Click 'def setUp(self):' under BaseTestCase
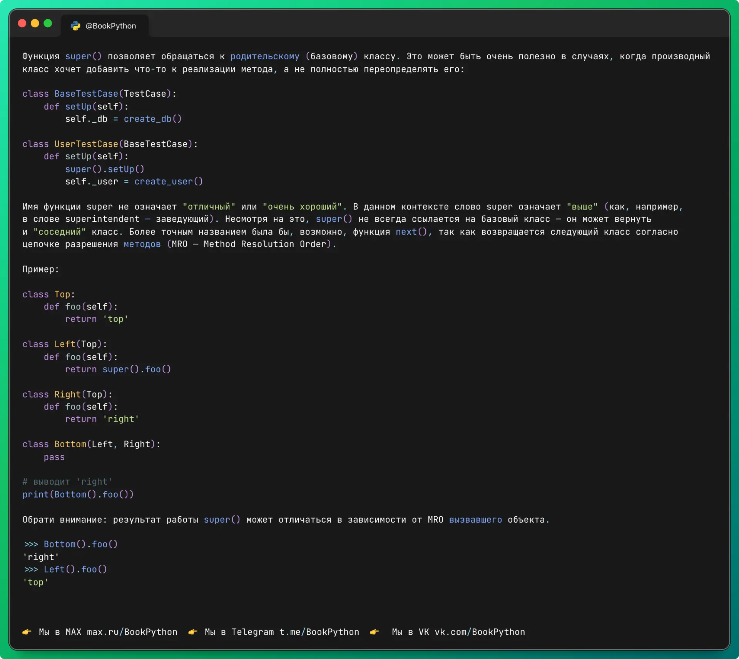This screenshot has width=739, height=659. click(86, 107)
